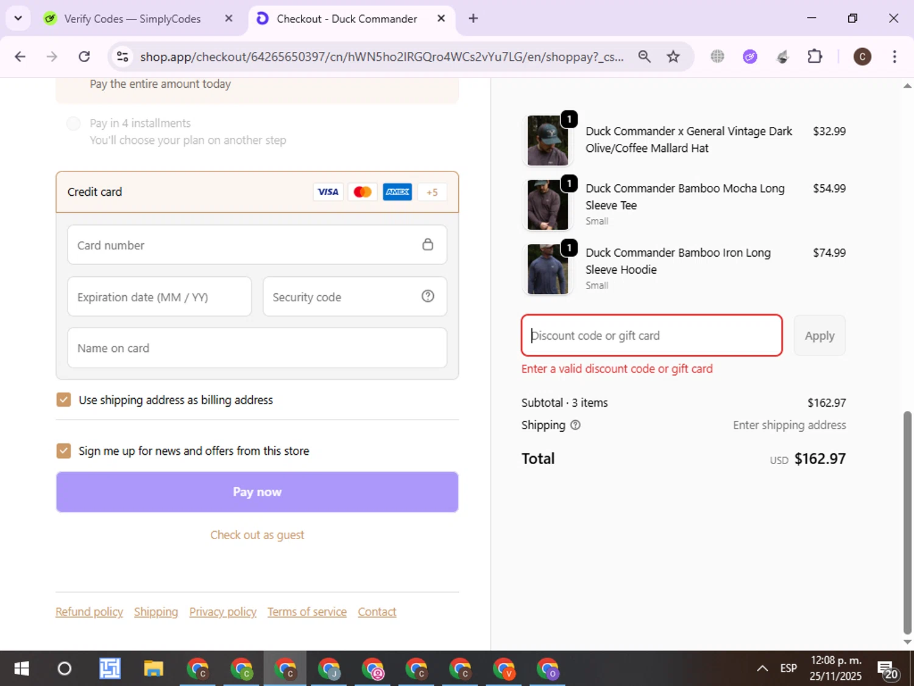Click the Apply discount button

[820, 335]
